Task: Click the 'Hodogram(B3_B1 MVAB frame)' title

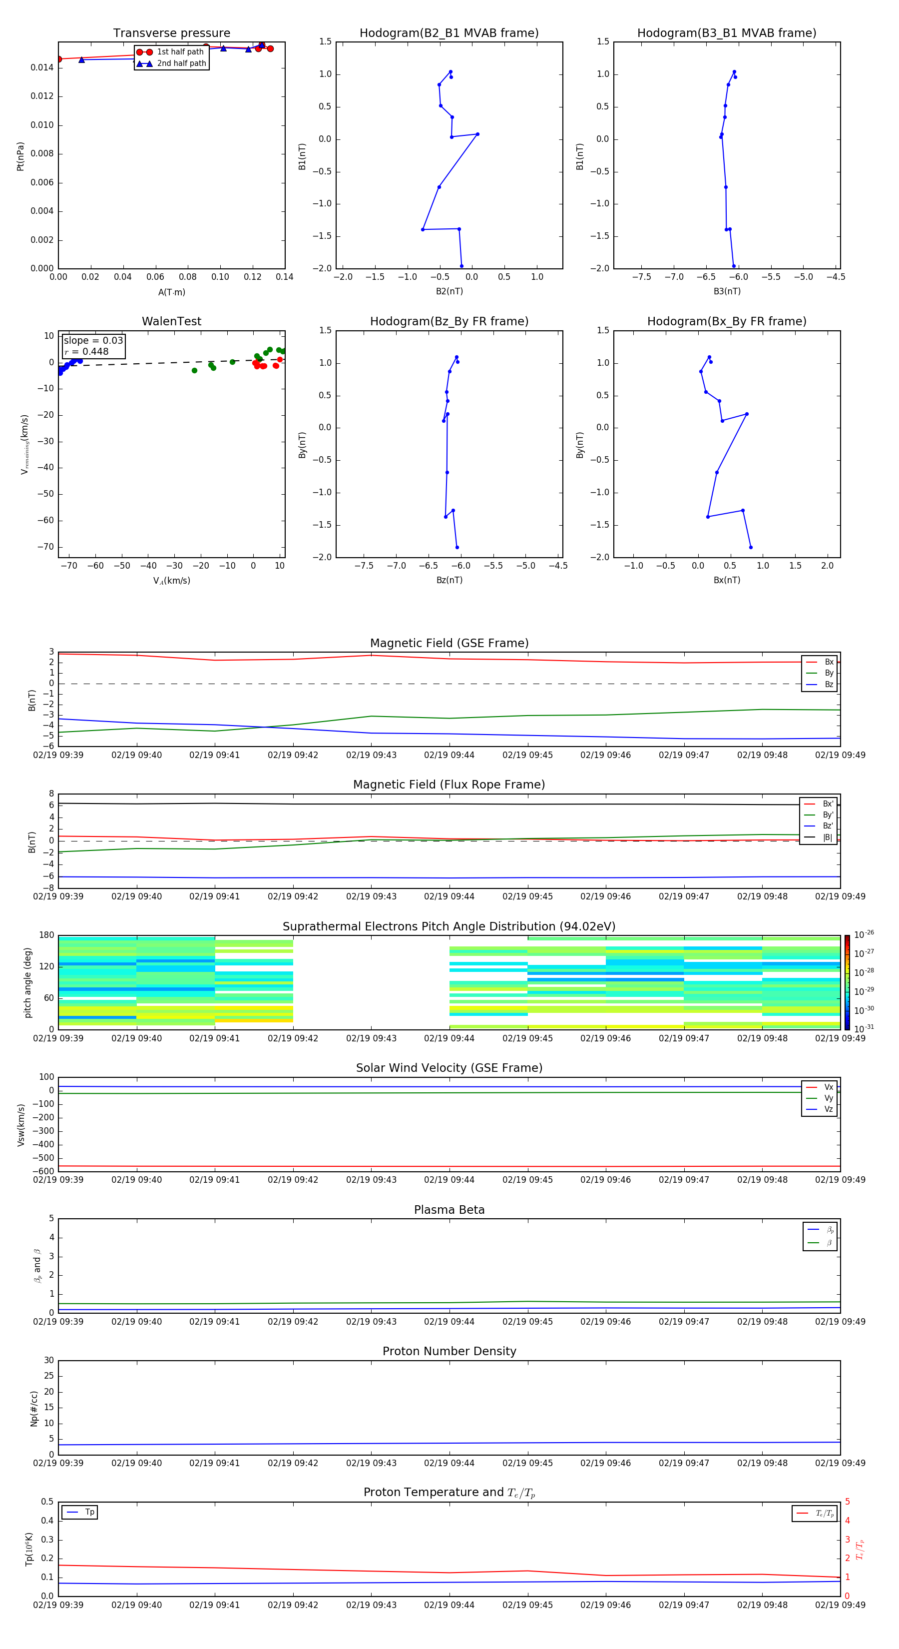Action: coord(727,33)
